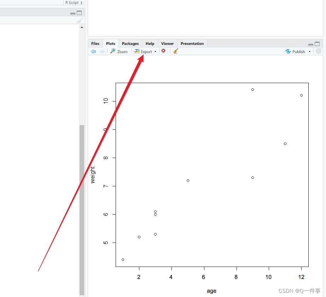Open the R Script file type selector
Viewport: 326px width, 297px height.
click(74, 2)
